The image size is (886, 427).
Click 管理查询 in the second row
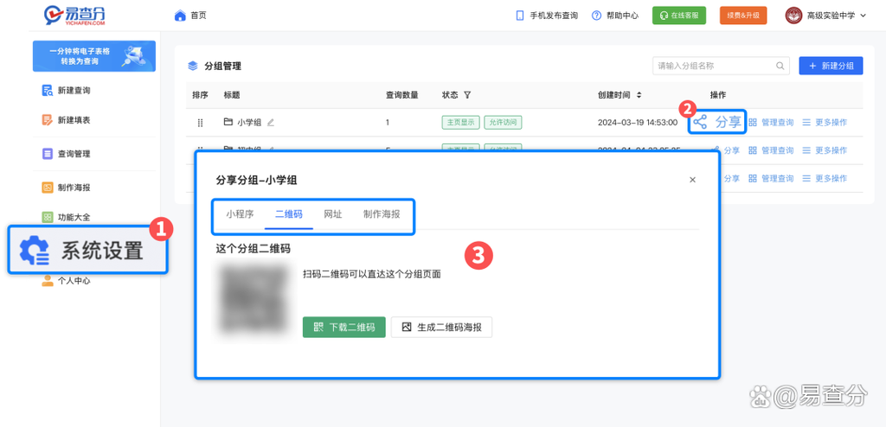[x=771, y=150]
